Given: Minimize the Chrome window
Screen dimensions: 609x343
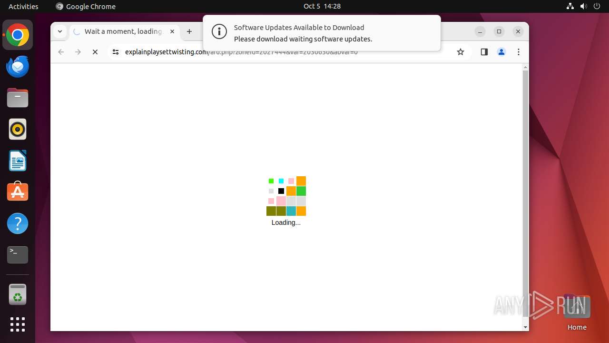Looking at the screenshot, I should coord(480,31).
